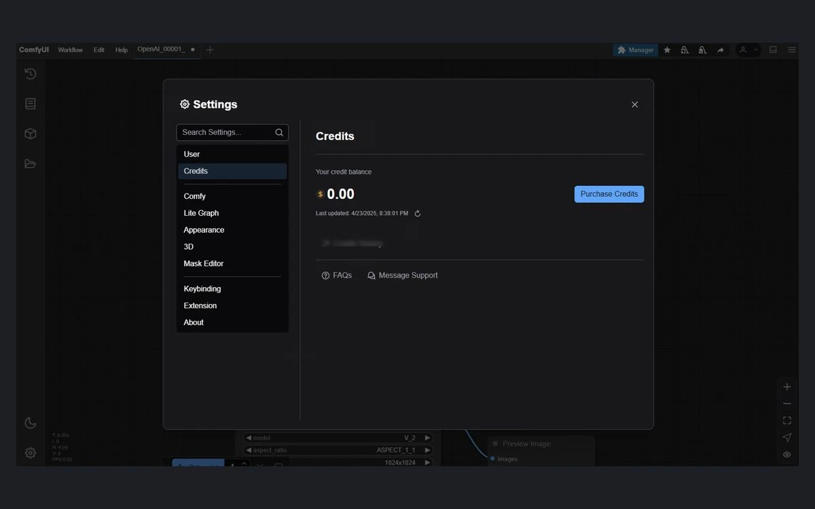Click the images input dot on Preview Image
Viewport: 815px width, 509px height.
pos(493,459)
